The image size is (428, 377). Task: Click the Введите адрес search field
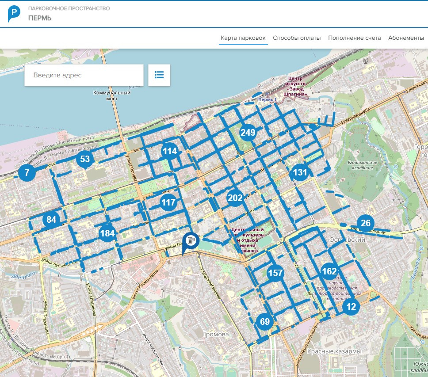click(84, 75)
